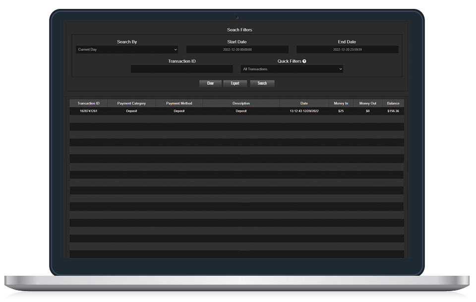Click the Payment Method column header

click(x=179, y=103)
